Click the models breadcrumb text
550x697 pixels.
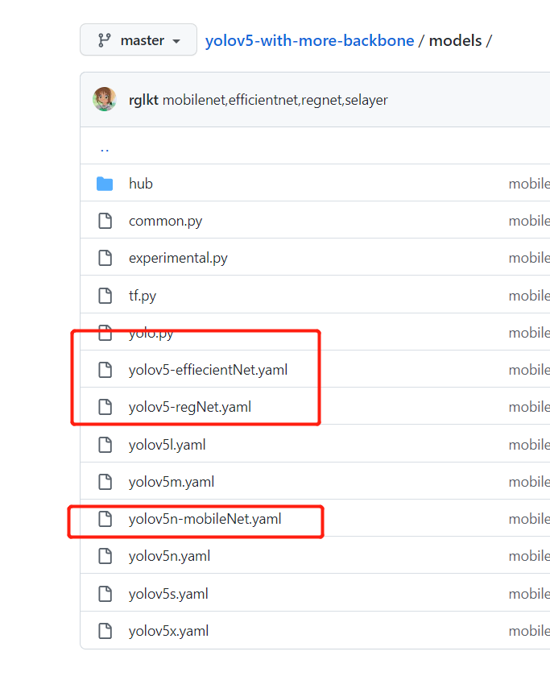455,41
